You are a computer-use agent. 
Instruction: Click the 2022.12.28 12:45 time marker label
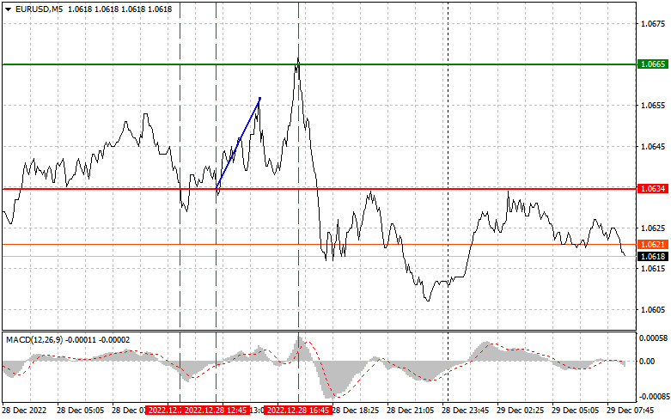(x=217, y=411)
